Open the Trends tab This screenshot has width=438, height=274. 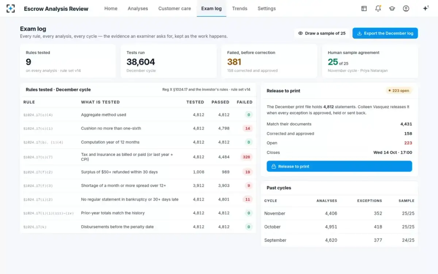click(239, 8)
